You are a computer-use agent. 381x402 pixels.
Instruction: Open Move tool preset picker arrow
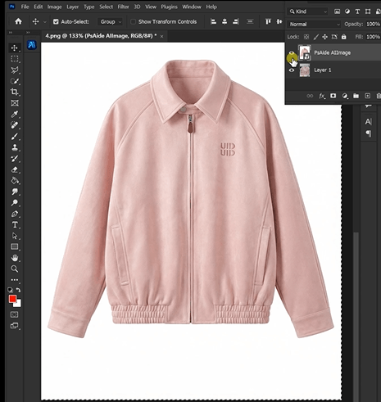[45, 22]
